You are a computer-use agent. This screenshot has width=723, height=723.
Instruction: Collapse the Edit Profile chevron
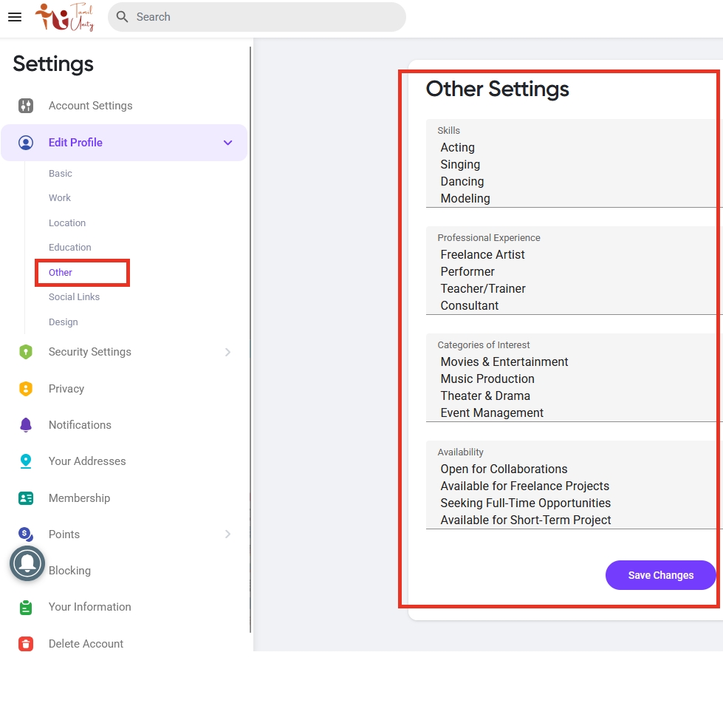(227, 143)
